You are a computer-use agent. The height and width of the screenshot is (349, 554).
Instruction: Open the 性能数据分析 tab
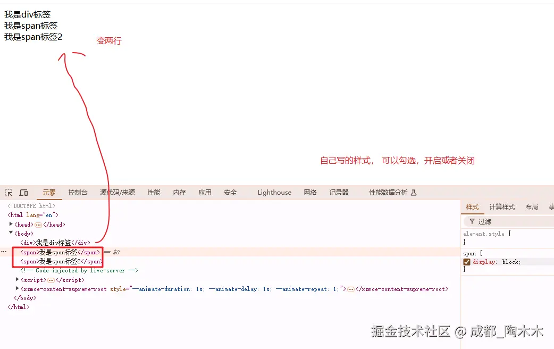[x=388, y=193]
